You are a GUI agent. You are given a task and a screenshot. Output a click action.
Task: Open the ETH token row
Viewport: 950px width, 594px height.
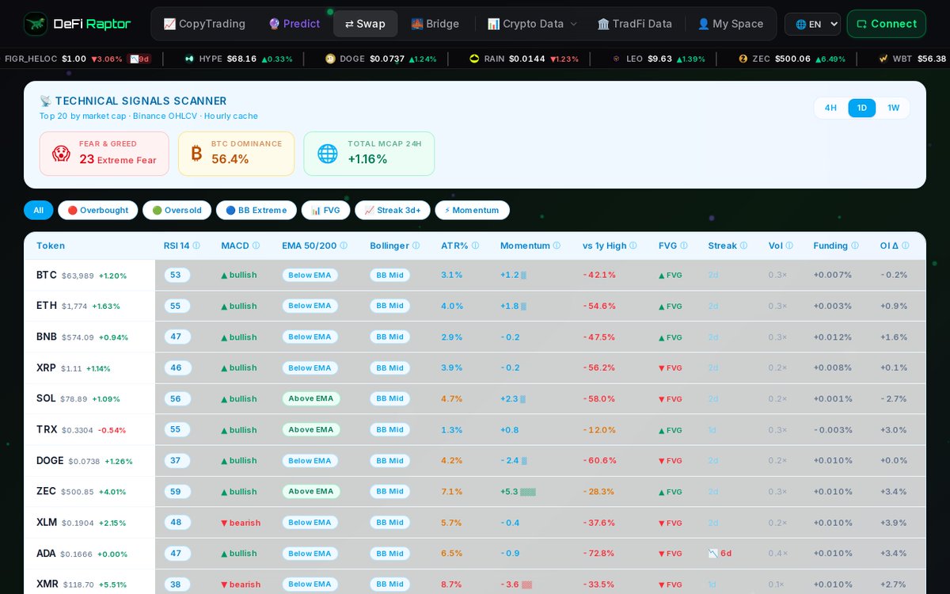pyautogui.click(x=474, y=306)
